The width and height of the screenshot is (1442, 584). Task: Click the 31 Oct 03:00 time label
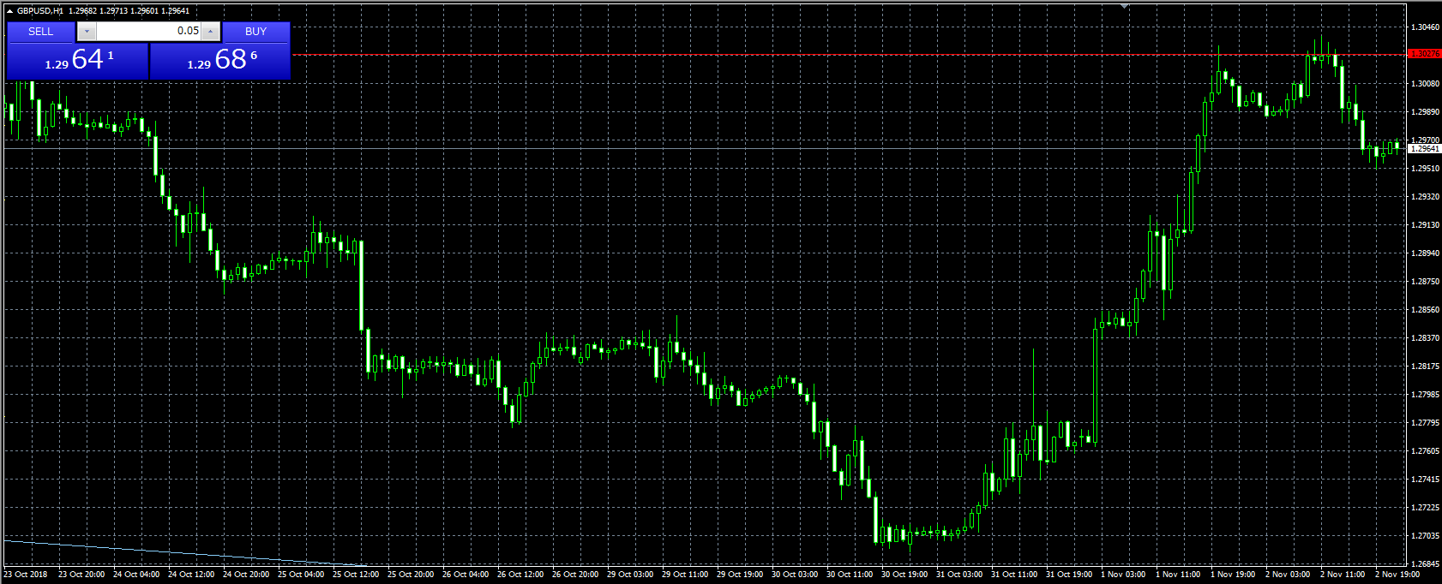pos(959,575)
